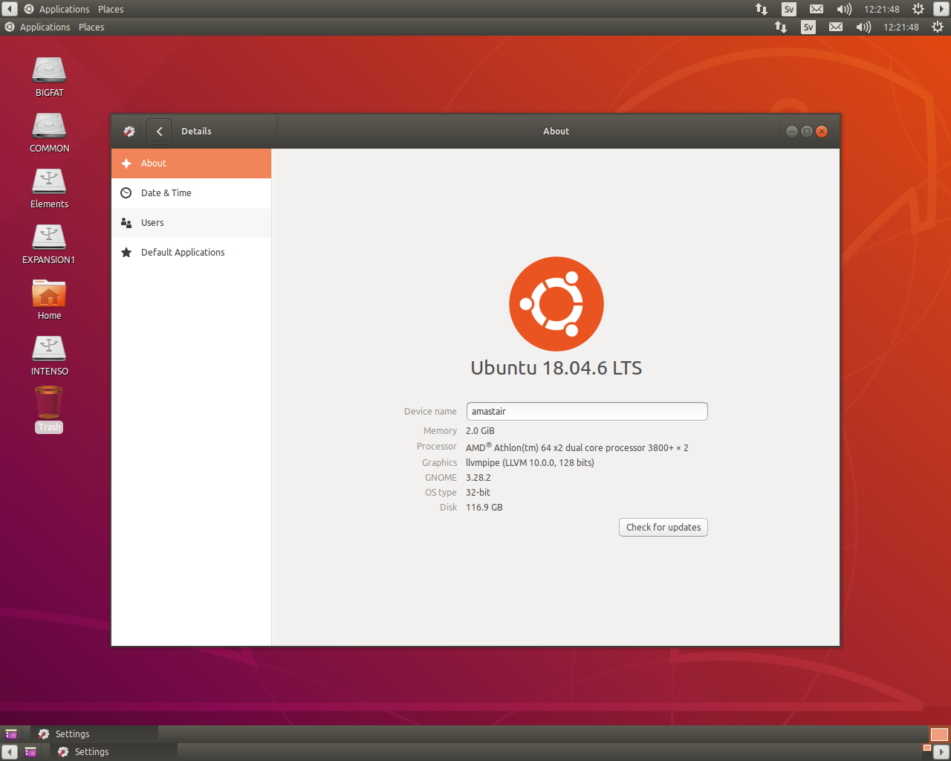Image resolution: width=951 pixels, height=761 pixels.
Task: Click the orange Ubuntu logo
Action: (556, 304)
